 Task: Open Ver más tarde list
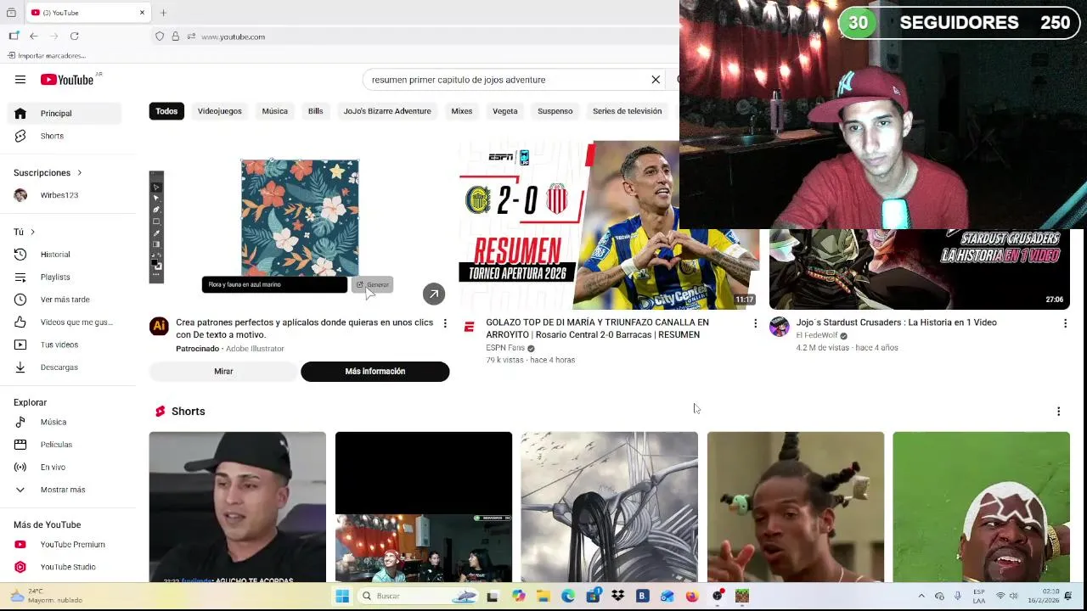pos(65,300)
